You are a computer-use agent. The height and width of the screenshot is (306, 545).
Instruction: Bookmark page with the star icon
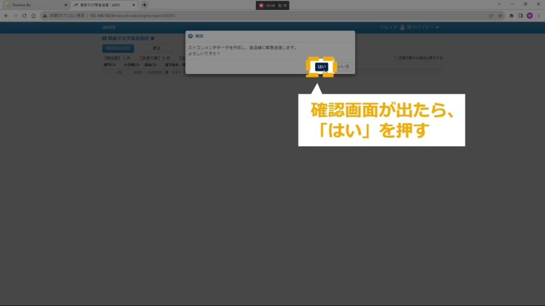coord(500,16)
